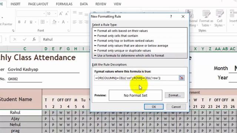Image resolution: width=237 pixels, height=133 pixels.
Task: Expand the Font Color dropdown arrow
Action: tap(67, 22)
